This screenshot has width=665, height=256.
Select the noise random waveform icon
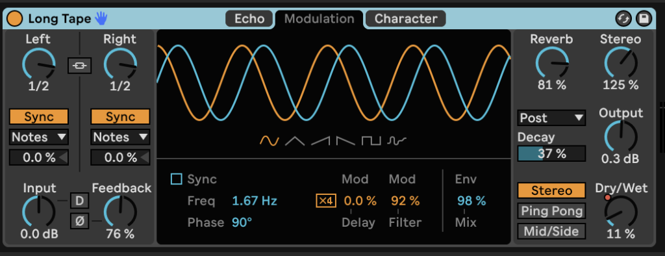click(x=397, y=140)
